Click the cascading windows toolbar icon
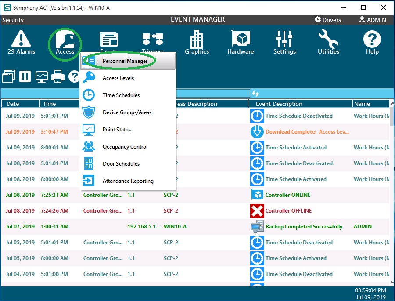Screen dimensions: 395x301 [9, 76]
